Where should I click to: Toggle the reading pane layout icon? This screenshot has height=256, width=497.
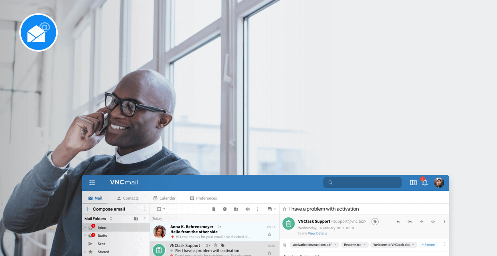413,183
